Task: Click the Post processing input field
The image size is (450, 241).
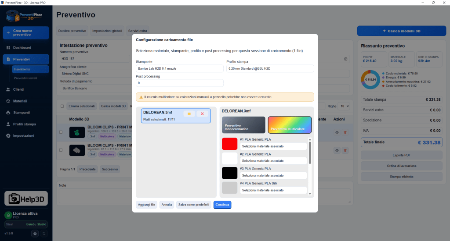Action: [180, 83]
